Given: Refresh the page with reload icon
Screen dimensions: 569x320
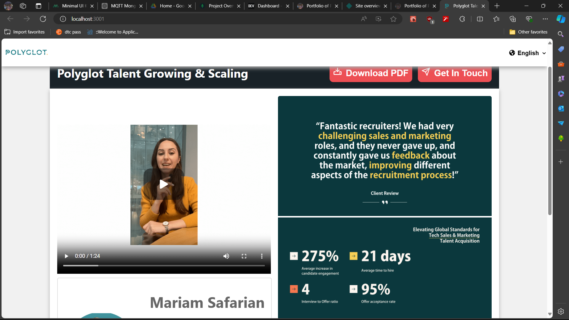Looking at the screenshot, I should (x=43, y=19).
